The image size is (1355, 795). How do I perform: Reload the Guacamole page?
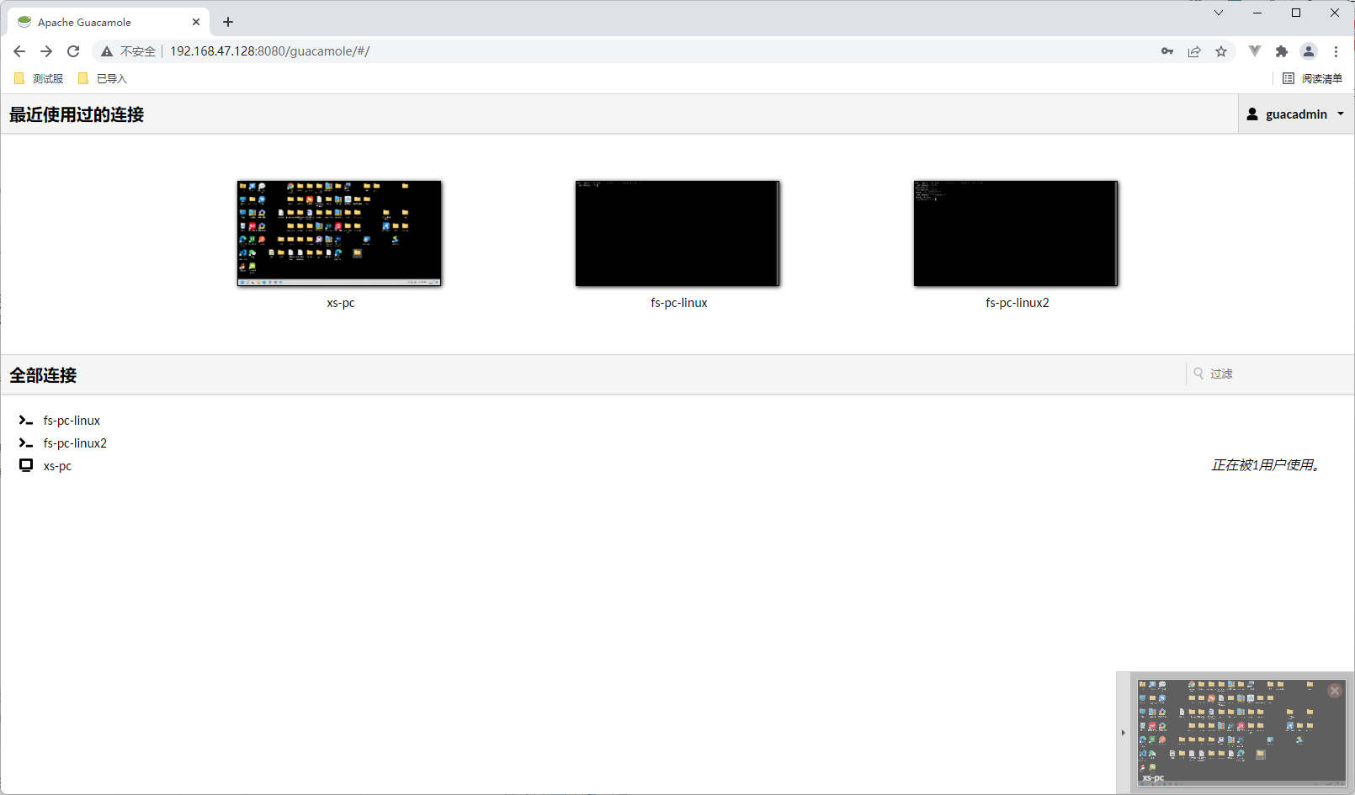click(73, 51)
